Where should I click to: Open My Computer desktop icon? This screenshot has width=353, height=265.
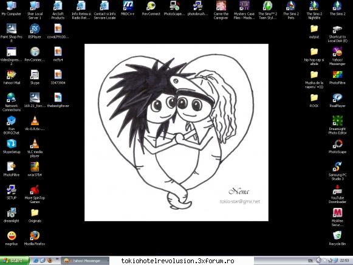pos(12,9)
